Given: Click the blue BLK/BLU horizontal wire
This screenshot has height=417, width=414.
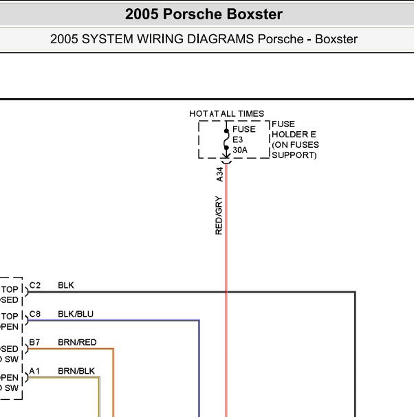Looking at the screenshot, I should (x=113, y=320).
